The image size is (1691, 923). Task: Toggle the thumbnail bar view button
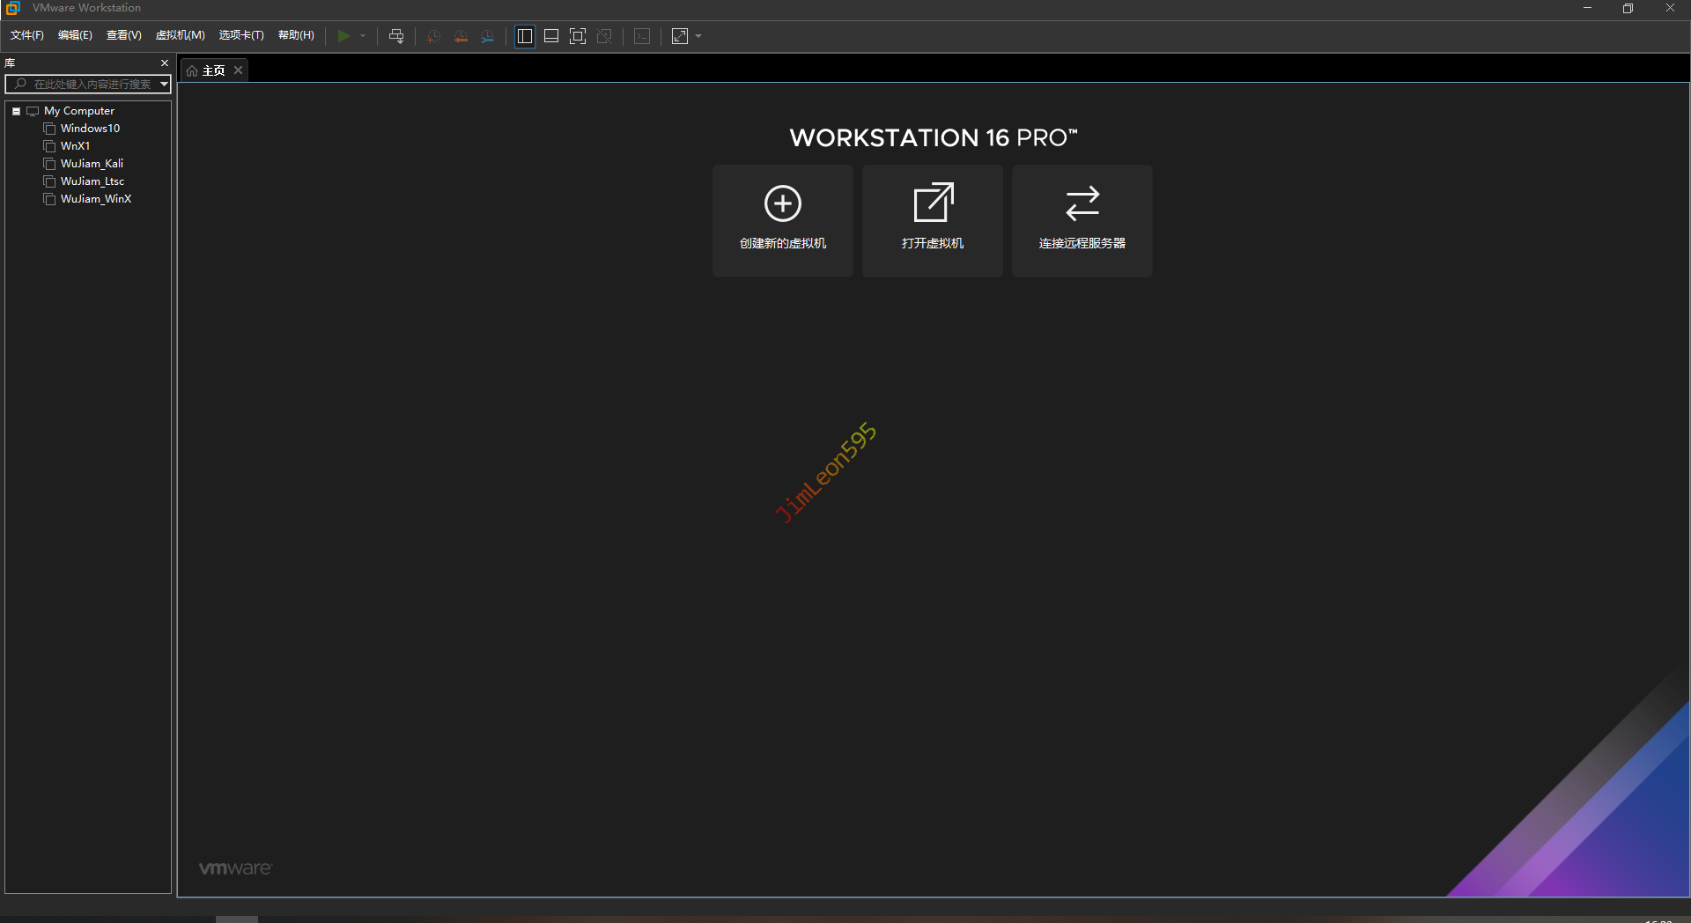pyautogui.click(x=551, y=36)
